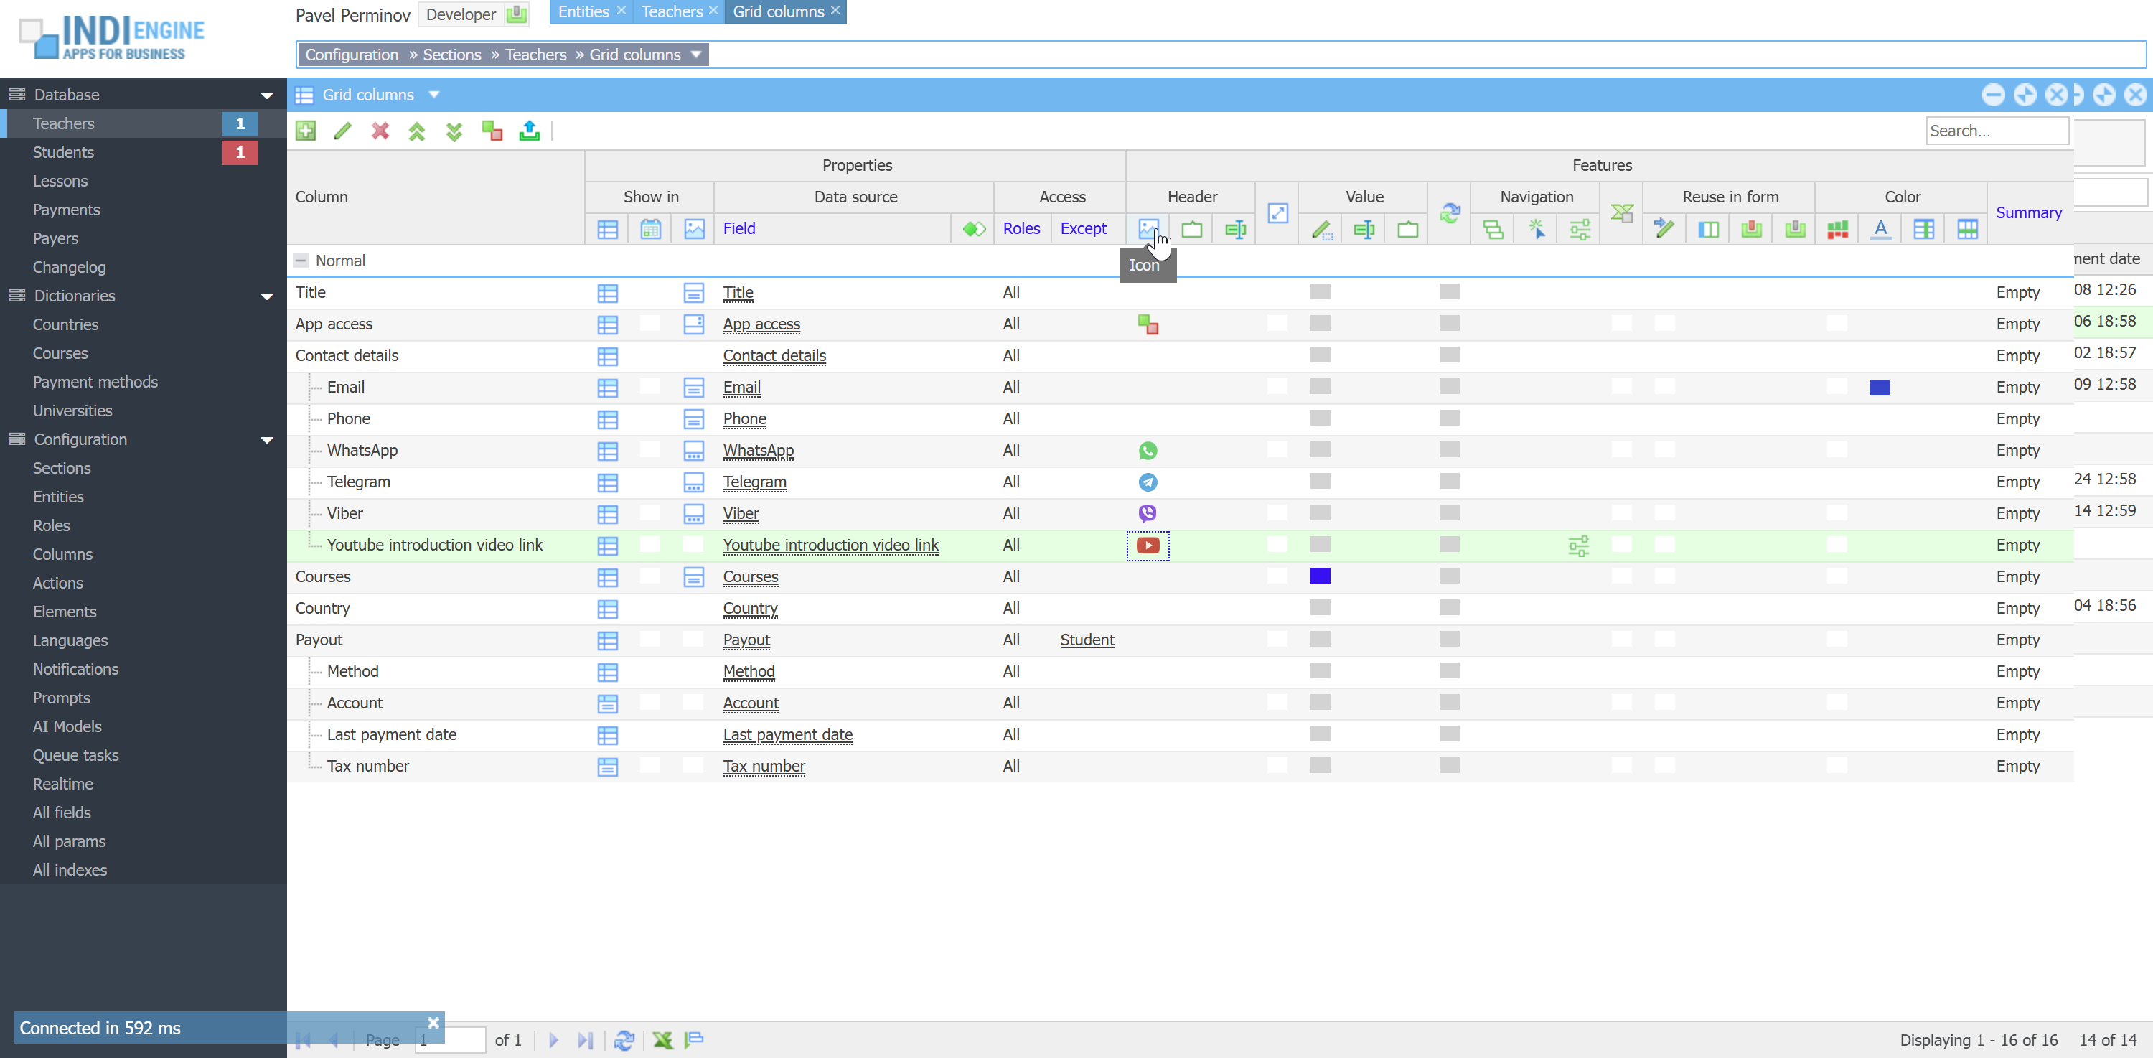This screenshot has width=2153, height=1058.
Task: Click the YouTube icon in Youtube video row
Action: (1148, 545)
